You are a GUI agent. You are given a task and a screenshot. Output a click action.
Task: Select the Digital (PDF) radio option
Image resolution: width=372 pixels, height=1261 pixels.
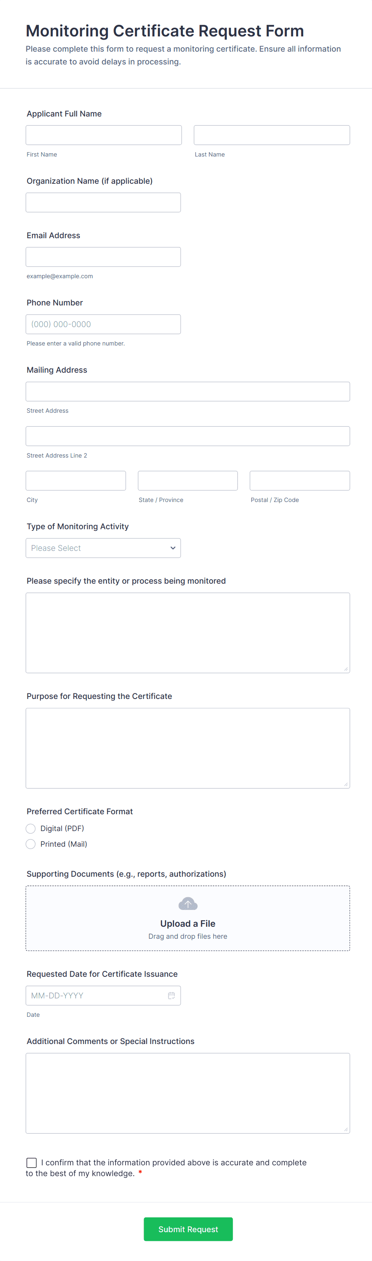coord(31,828)
